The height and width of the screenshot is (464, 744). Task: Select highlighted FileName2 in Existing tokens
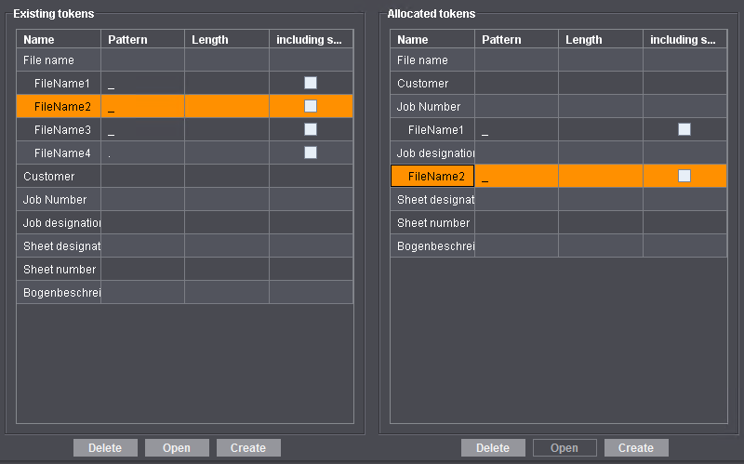tap(185, 106)
